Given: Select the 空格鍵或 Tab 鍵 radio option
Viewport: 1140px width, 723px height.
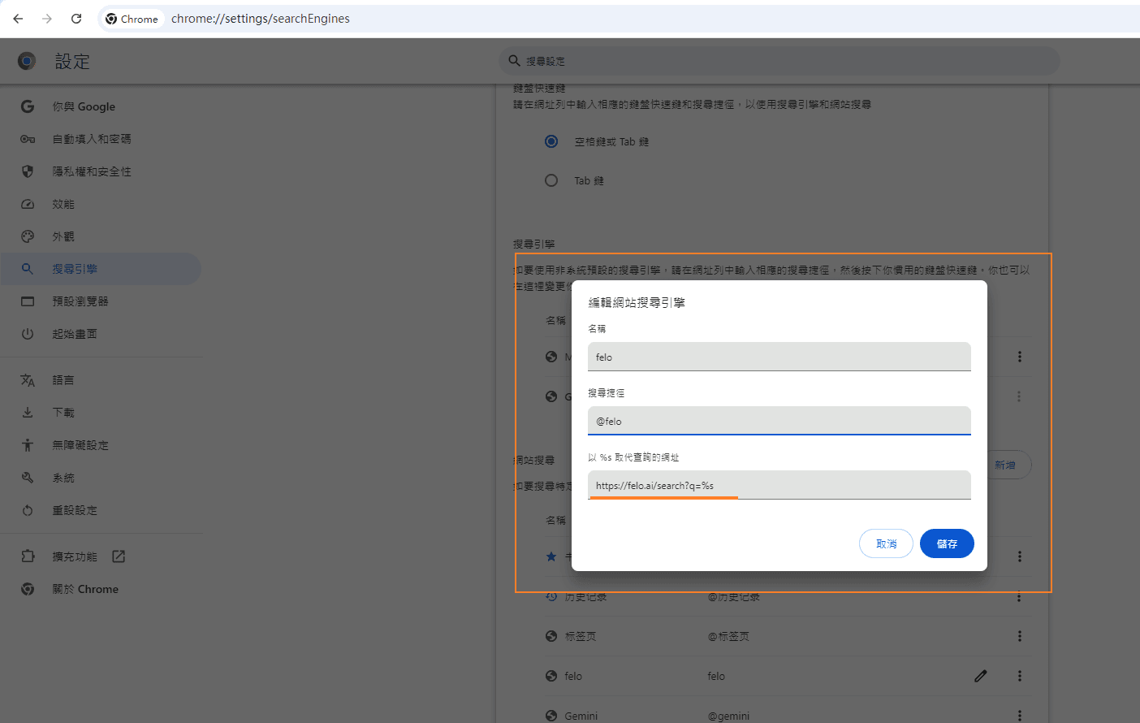Looking at the screenshot, I should (551, 141).
